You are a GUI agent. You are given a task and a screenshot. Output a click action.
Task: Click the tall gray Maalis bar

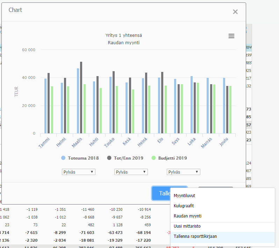(x=81, y=98)
